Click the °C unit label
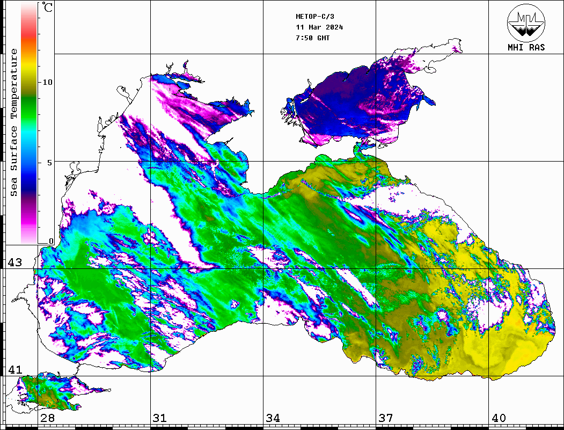Viewport: 564px width, 430px height. pyautogui.click(x=47, y=7)
